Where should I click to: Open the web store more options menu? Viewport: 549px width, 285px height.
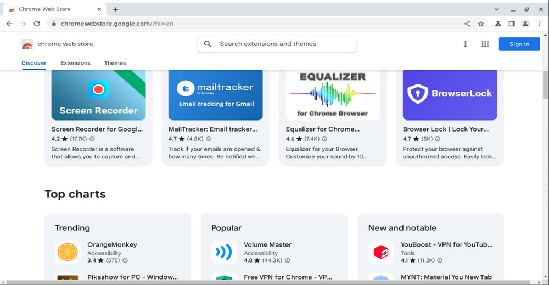tap(466, 44)
